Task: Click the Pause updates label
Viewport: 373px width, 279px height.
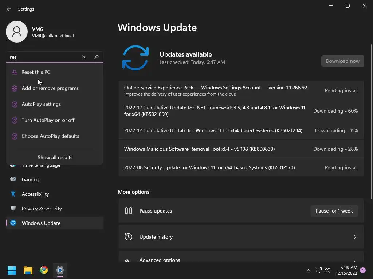Action: tap(156, 211)
